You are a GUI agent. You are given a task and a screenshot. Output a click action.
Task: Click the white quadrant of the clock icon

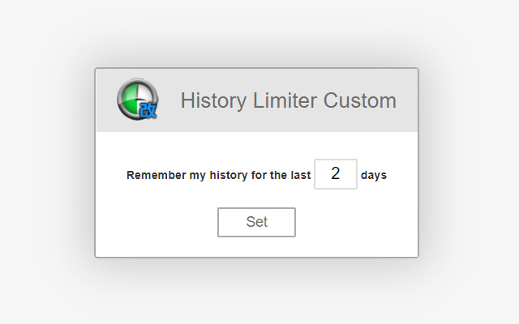point(144,91)
